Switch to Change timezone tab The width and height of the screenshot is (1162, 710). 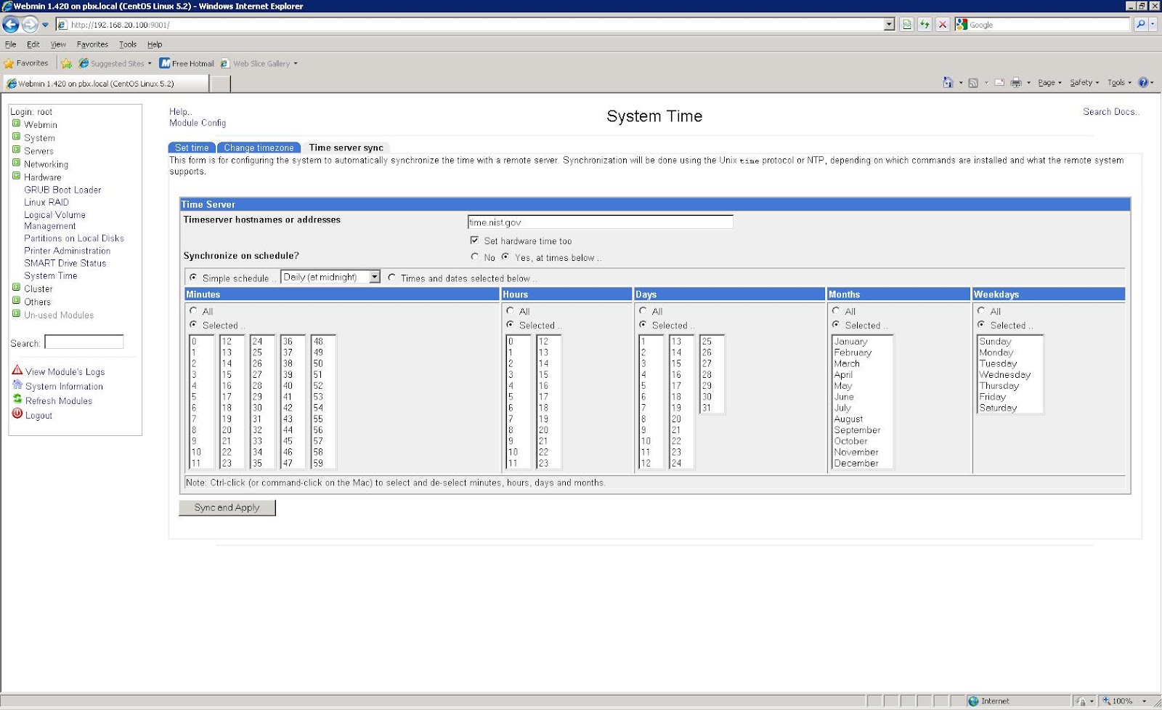[259, 148]
